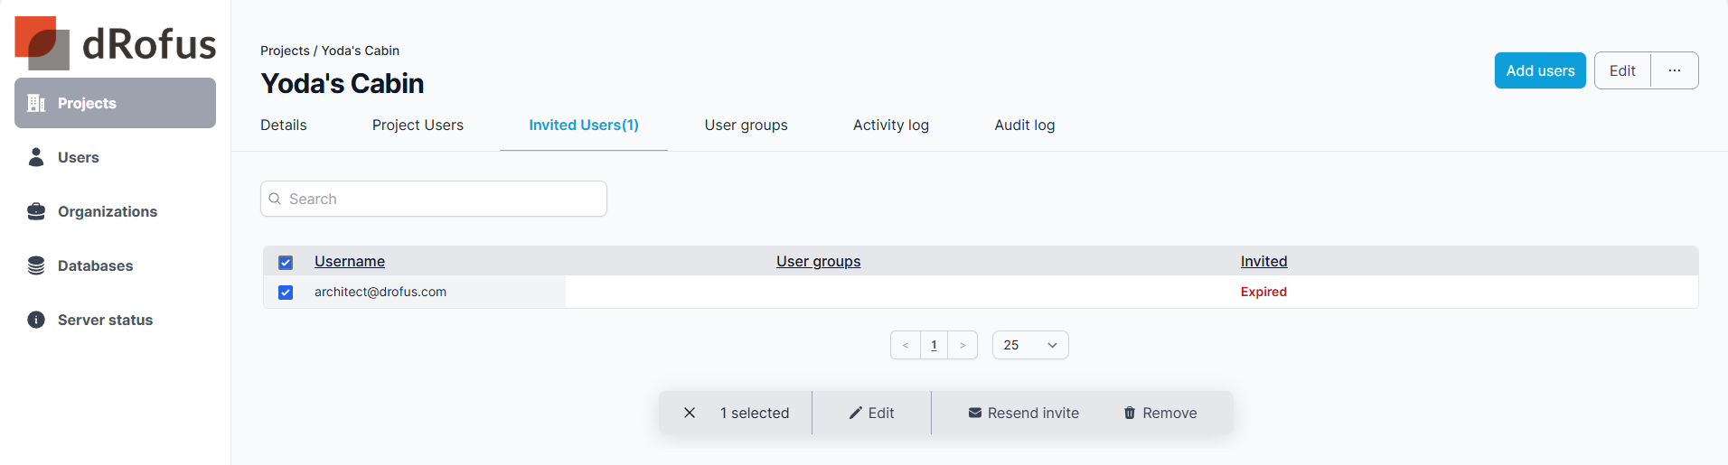Click the dRofus logo
The image size is (1728, 465).
coord(115,42)
